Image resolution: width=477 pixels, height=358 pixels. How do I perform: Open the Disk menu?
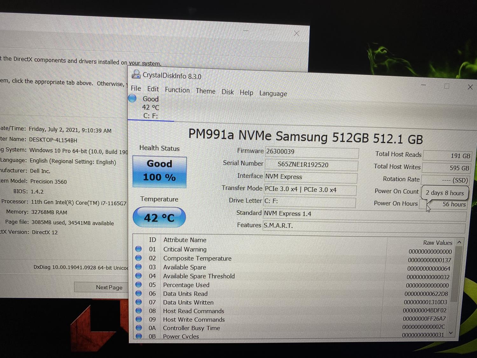[x=228, y=92]
